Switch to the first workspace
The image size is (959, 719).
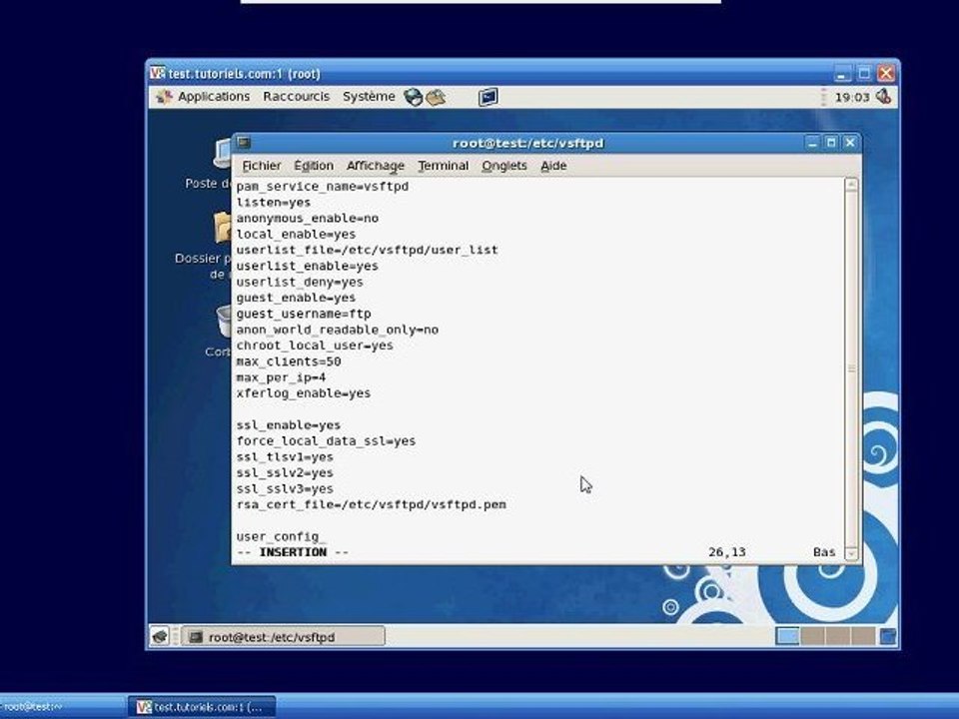(787, 636)
